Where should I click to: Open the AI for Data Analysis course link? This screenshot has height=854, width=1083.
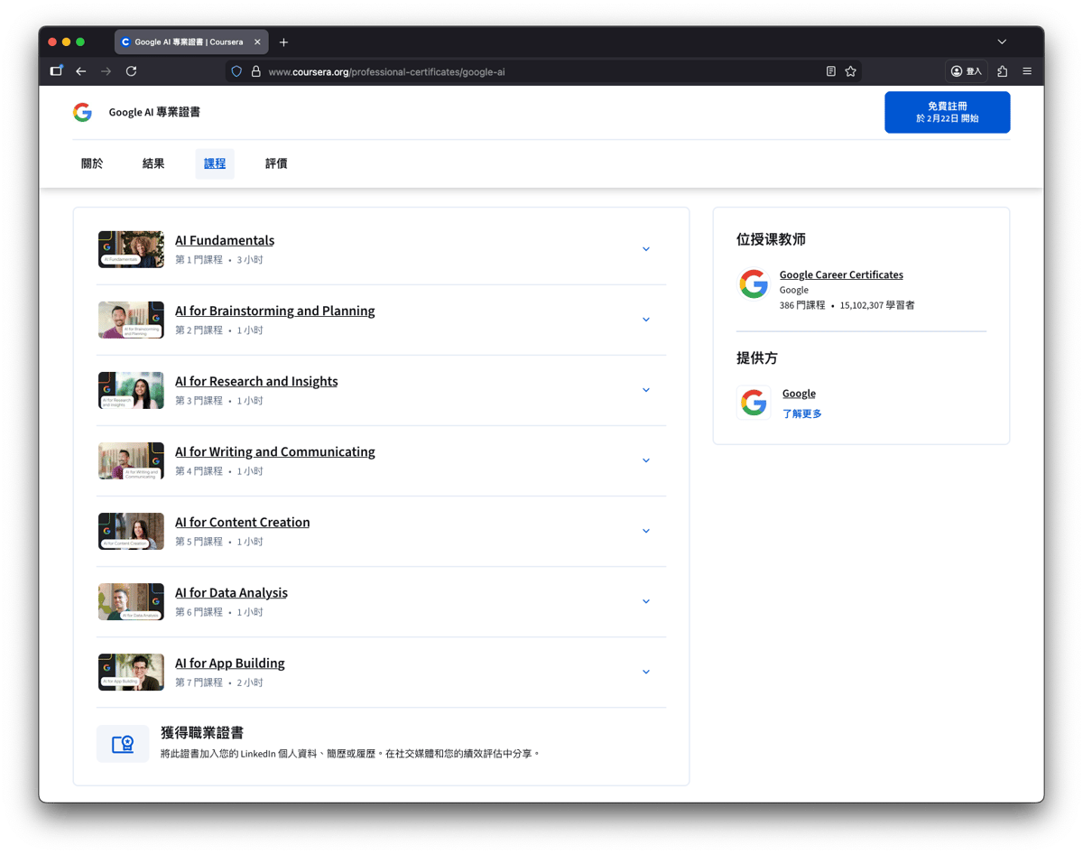pyautogui.click(x=231, y=593)
